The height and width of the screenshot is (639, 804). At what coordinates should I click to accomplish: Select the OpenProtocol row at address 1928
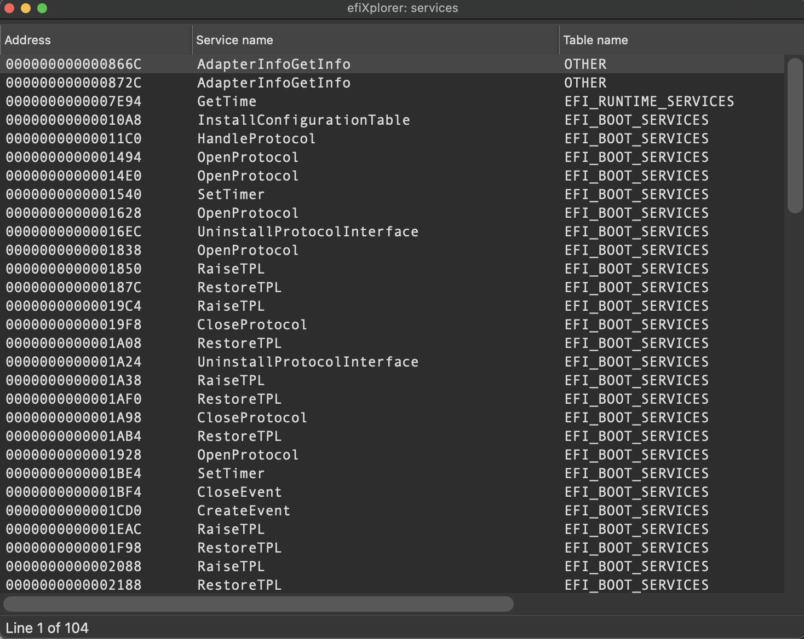pos(248,455)
